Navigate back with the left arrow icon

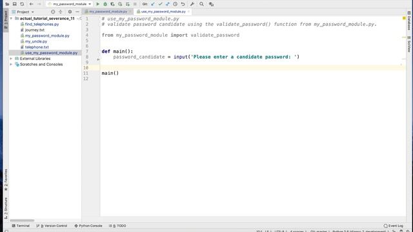pos(32,4)
